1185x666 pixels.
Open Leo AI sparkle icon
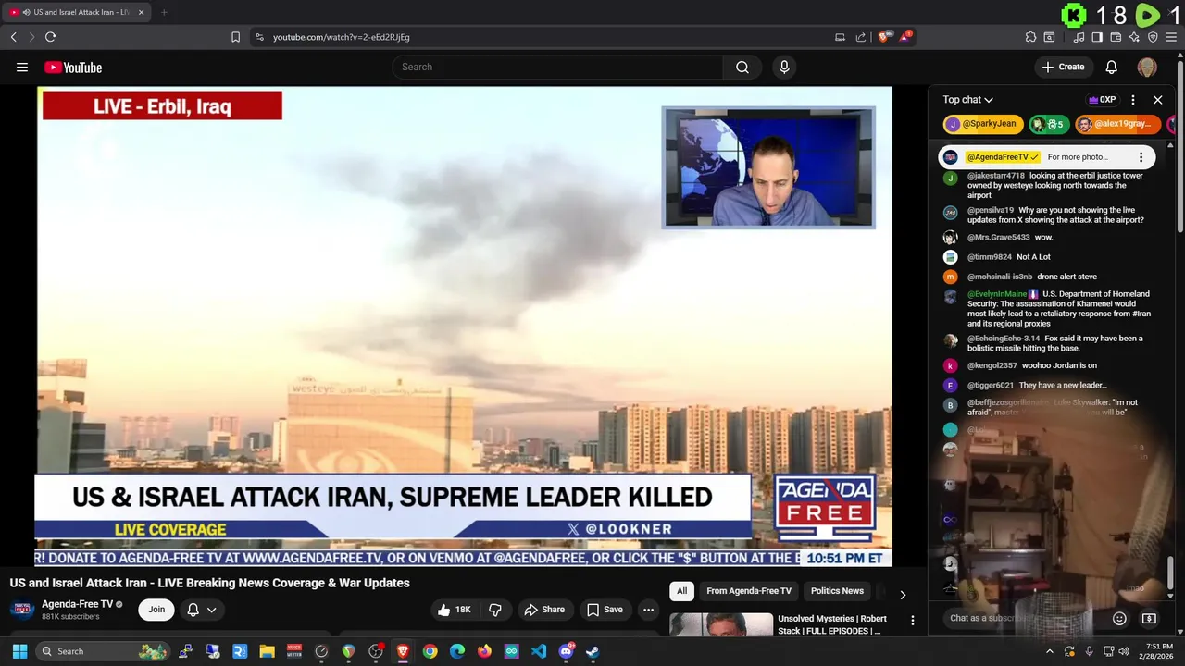[x=1134, y=37]
